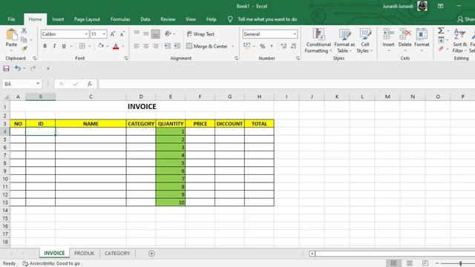Toggle Underline formatting

[x=64, y=46]
